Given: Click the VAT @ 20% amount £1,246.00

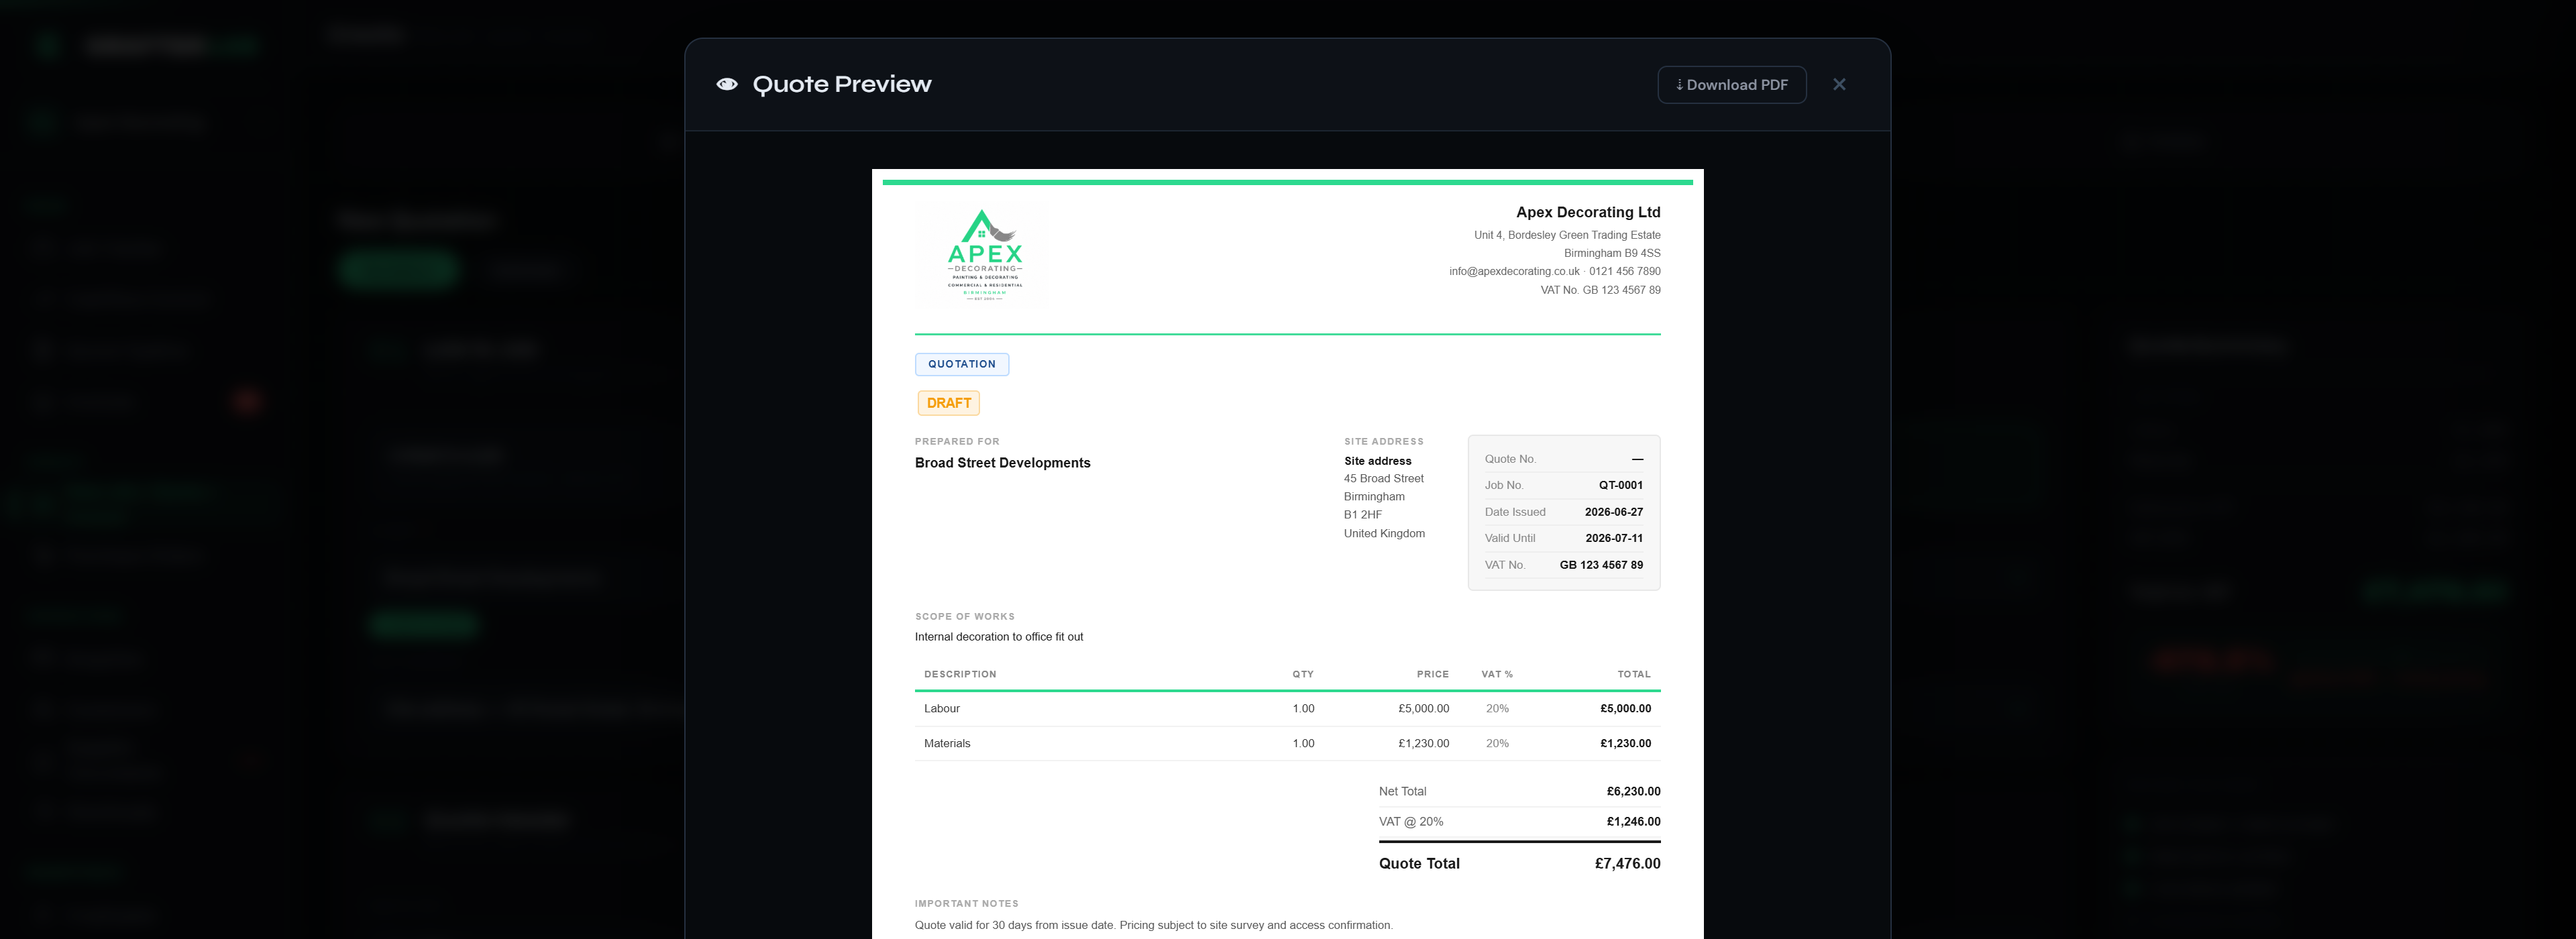Looking at the screenshot, I should (x=1633, y=822).
